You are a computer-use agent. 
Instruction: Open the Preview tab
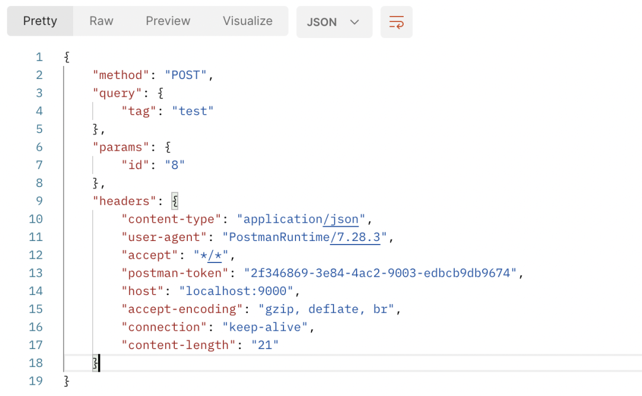(168, 21)
